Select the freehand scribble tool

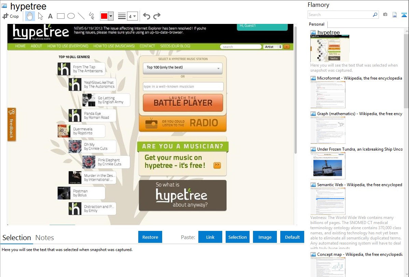pyautogui.click(x=91, y=16)
